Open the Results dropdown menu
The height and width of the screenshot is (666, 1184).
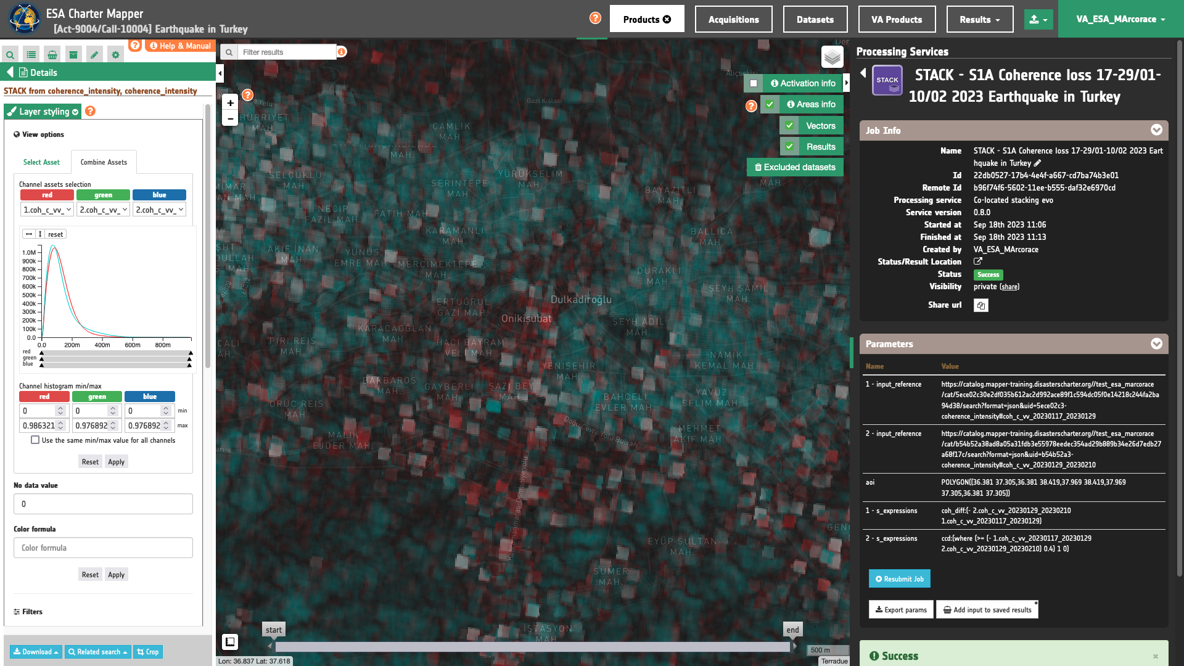[x=980, y=19]
